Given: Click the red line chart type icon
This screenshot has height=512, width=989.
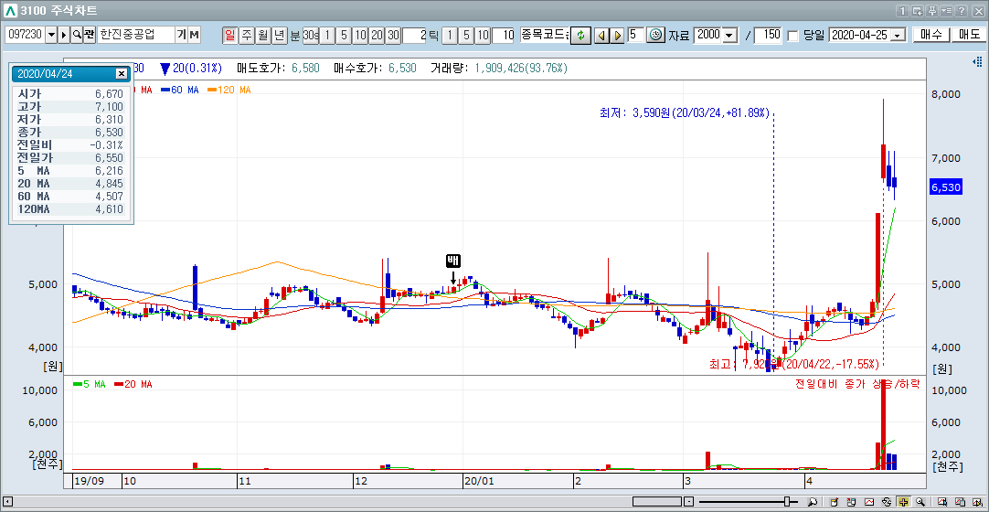Looking at the screenshot, I should click(x=869, y=503).
